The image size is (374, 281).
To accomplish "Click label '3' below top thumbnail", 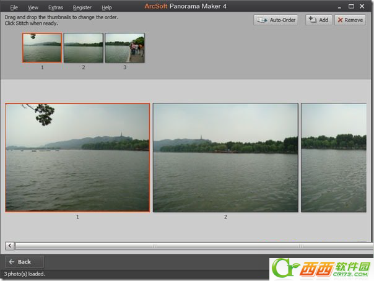I will pyautogui.click(x=124, y=67).
